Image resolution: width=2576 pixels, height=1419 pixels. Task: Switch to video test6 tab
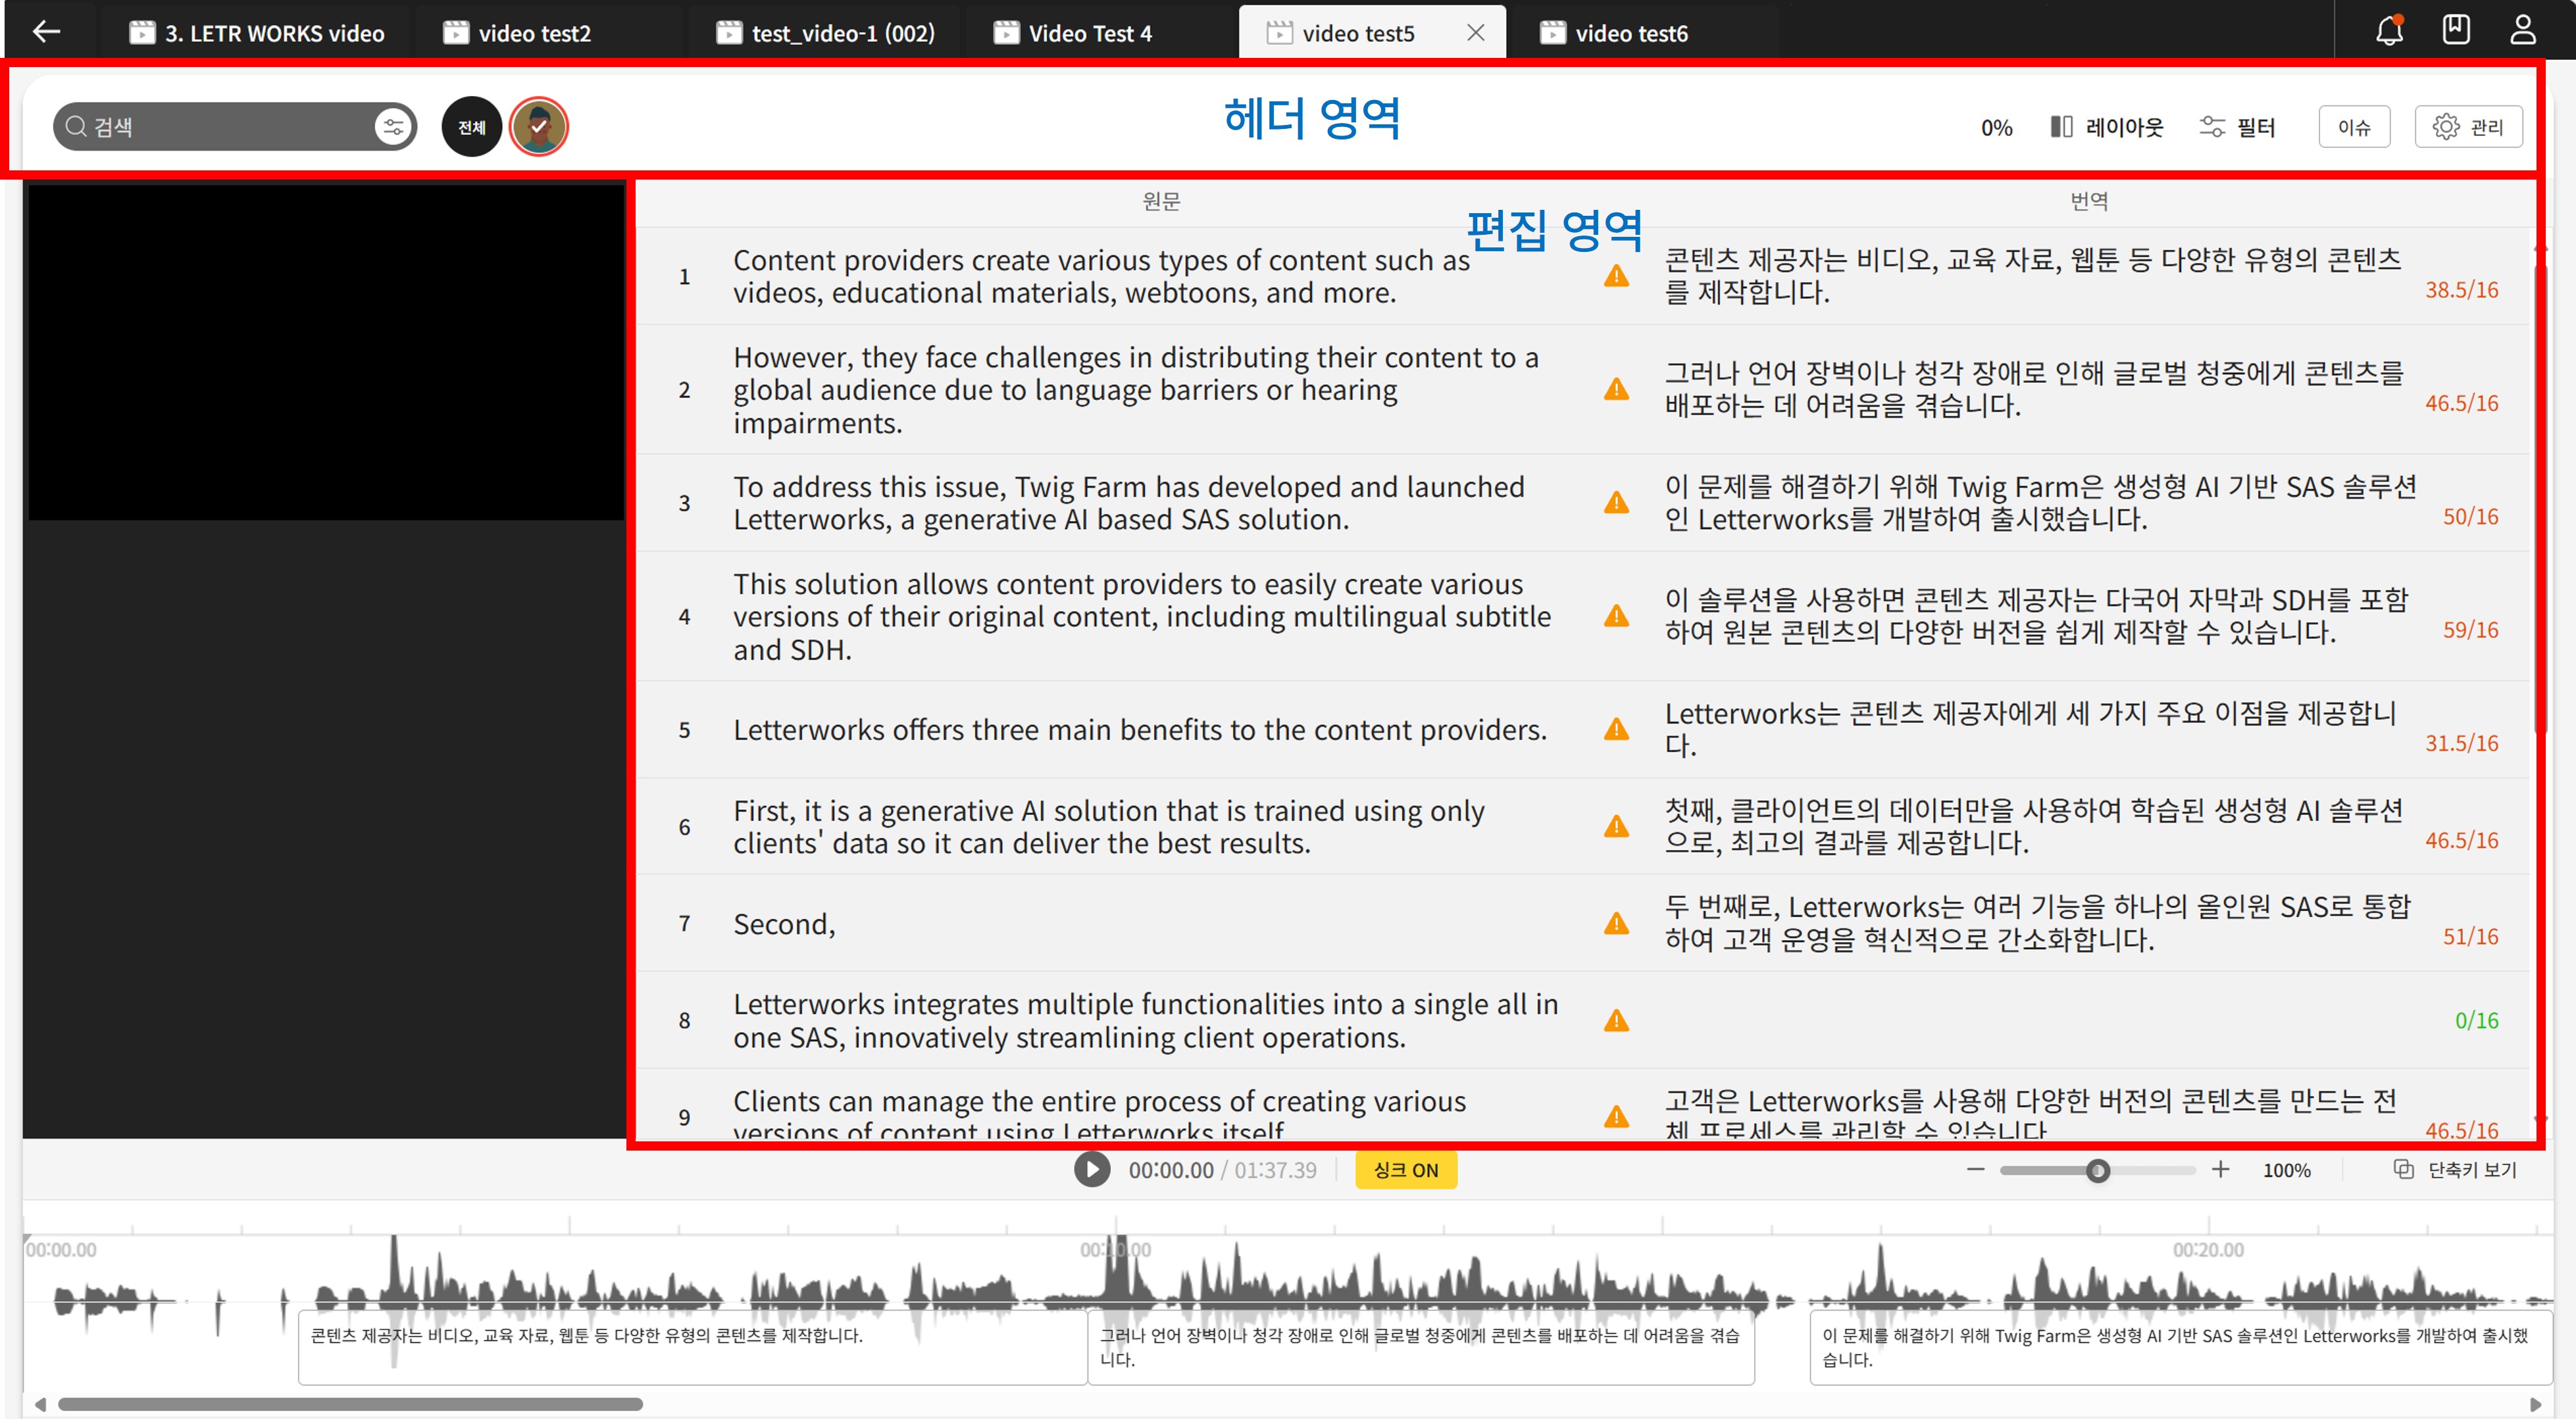coord(1630,33)
